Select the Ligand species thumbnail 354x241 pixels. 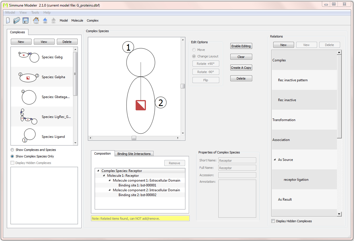[x=29, y=136]
